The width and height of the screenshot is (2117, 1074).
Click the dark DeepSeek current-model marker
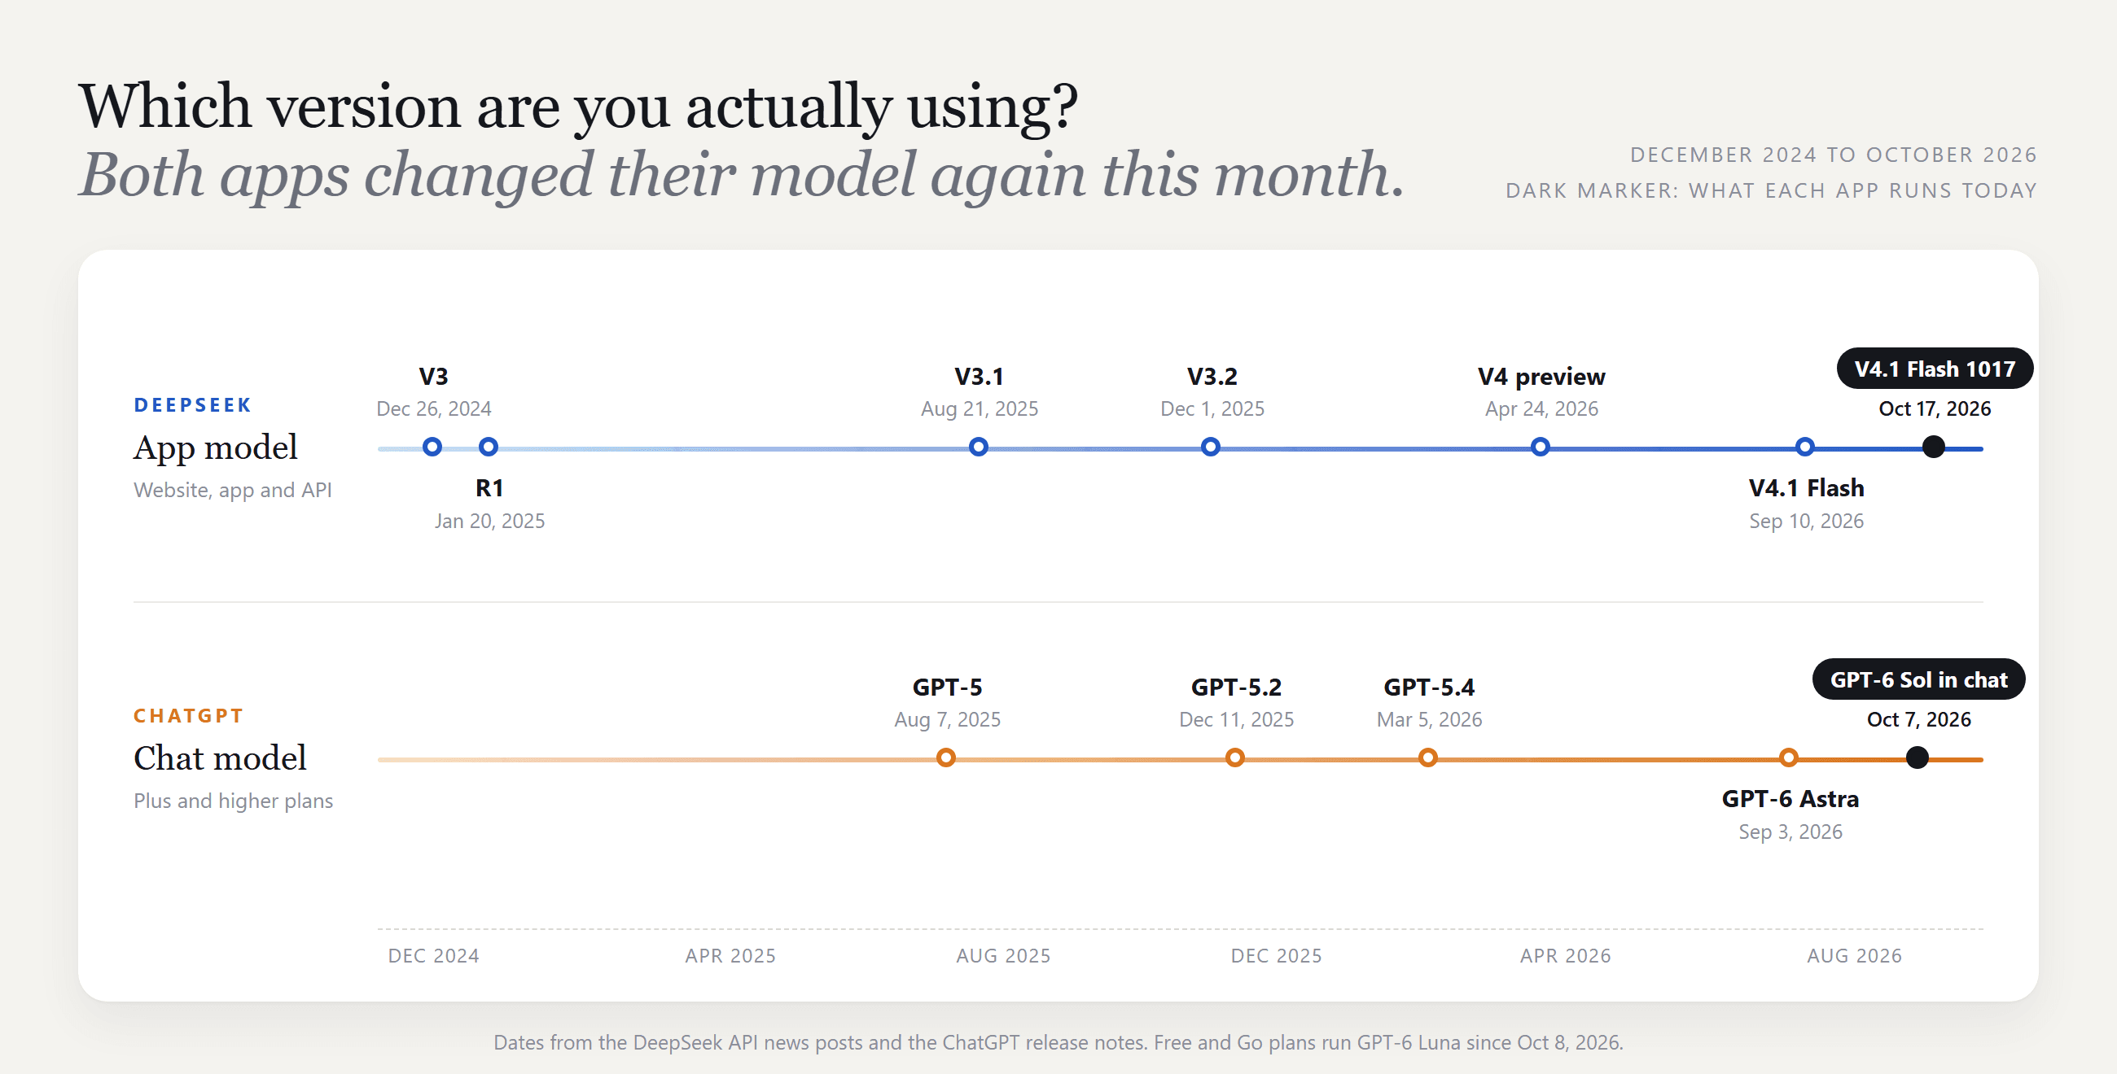(1934, 447)
